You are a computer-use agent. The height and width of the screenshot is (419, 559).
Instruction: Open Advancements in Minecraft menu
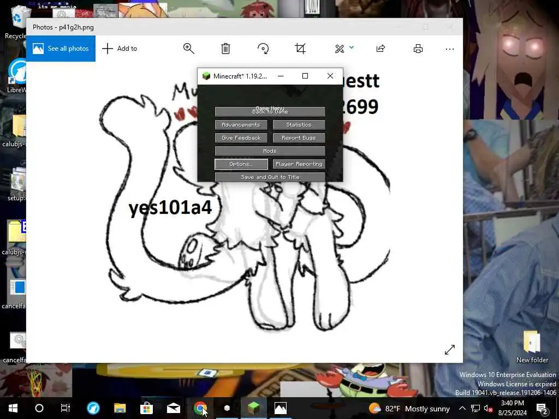point(241,125)
